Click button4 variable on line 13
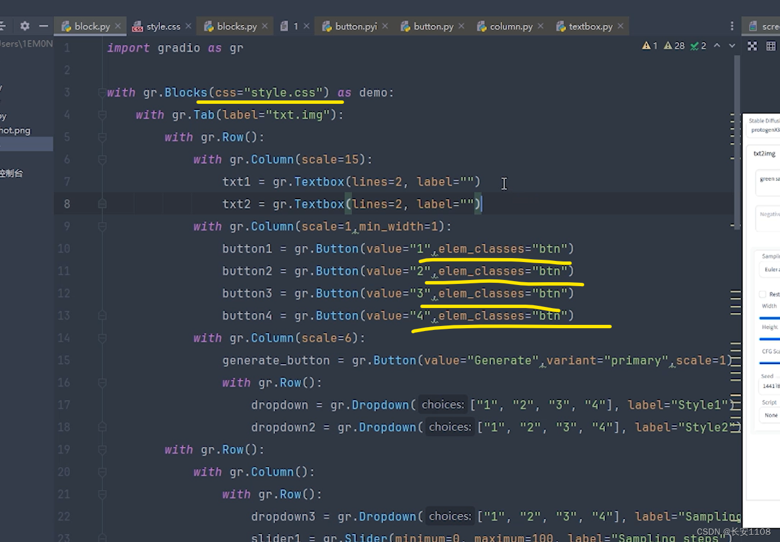780x542 pixels. tap(247, 316)
